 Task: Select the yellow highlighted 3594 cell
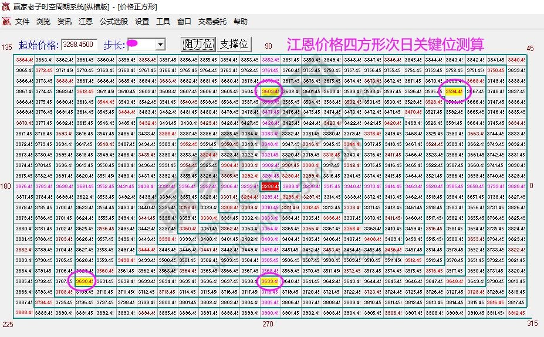(454, 91)
